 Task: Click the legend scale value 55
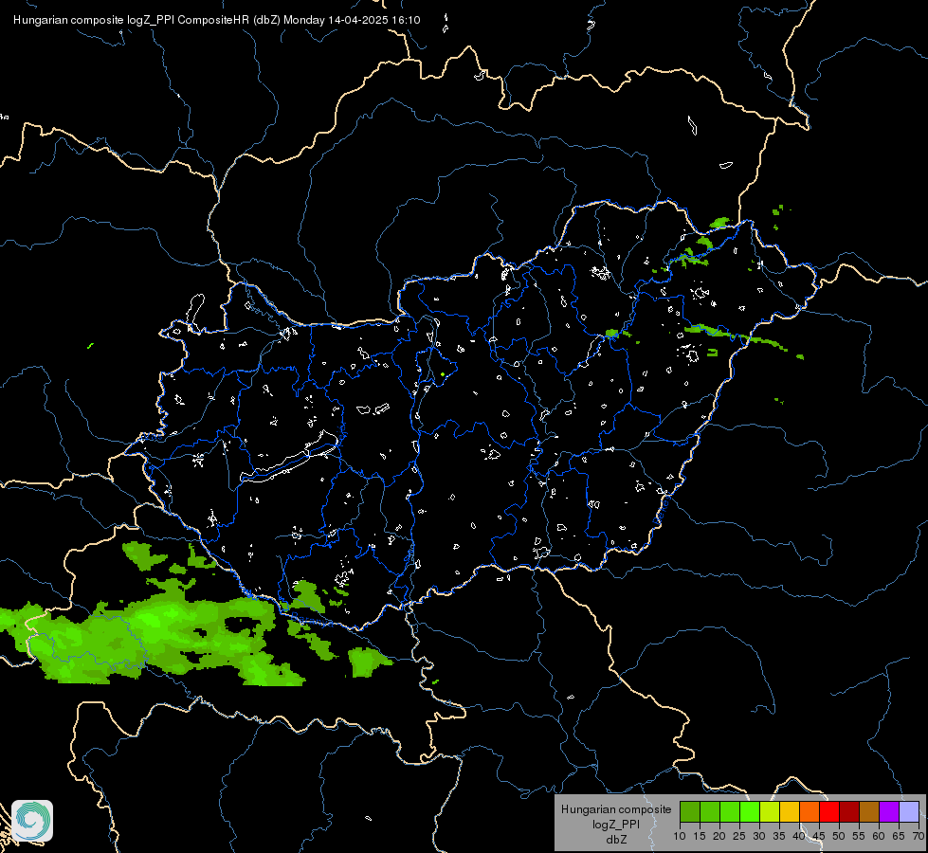tap(859, 836)
